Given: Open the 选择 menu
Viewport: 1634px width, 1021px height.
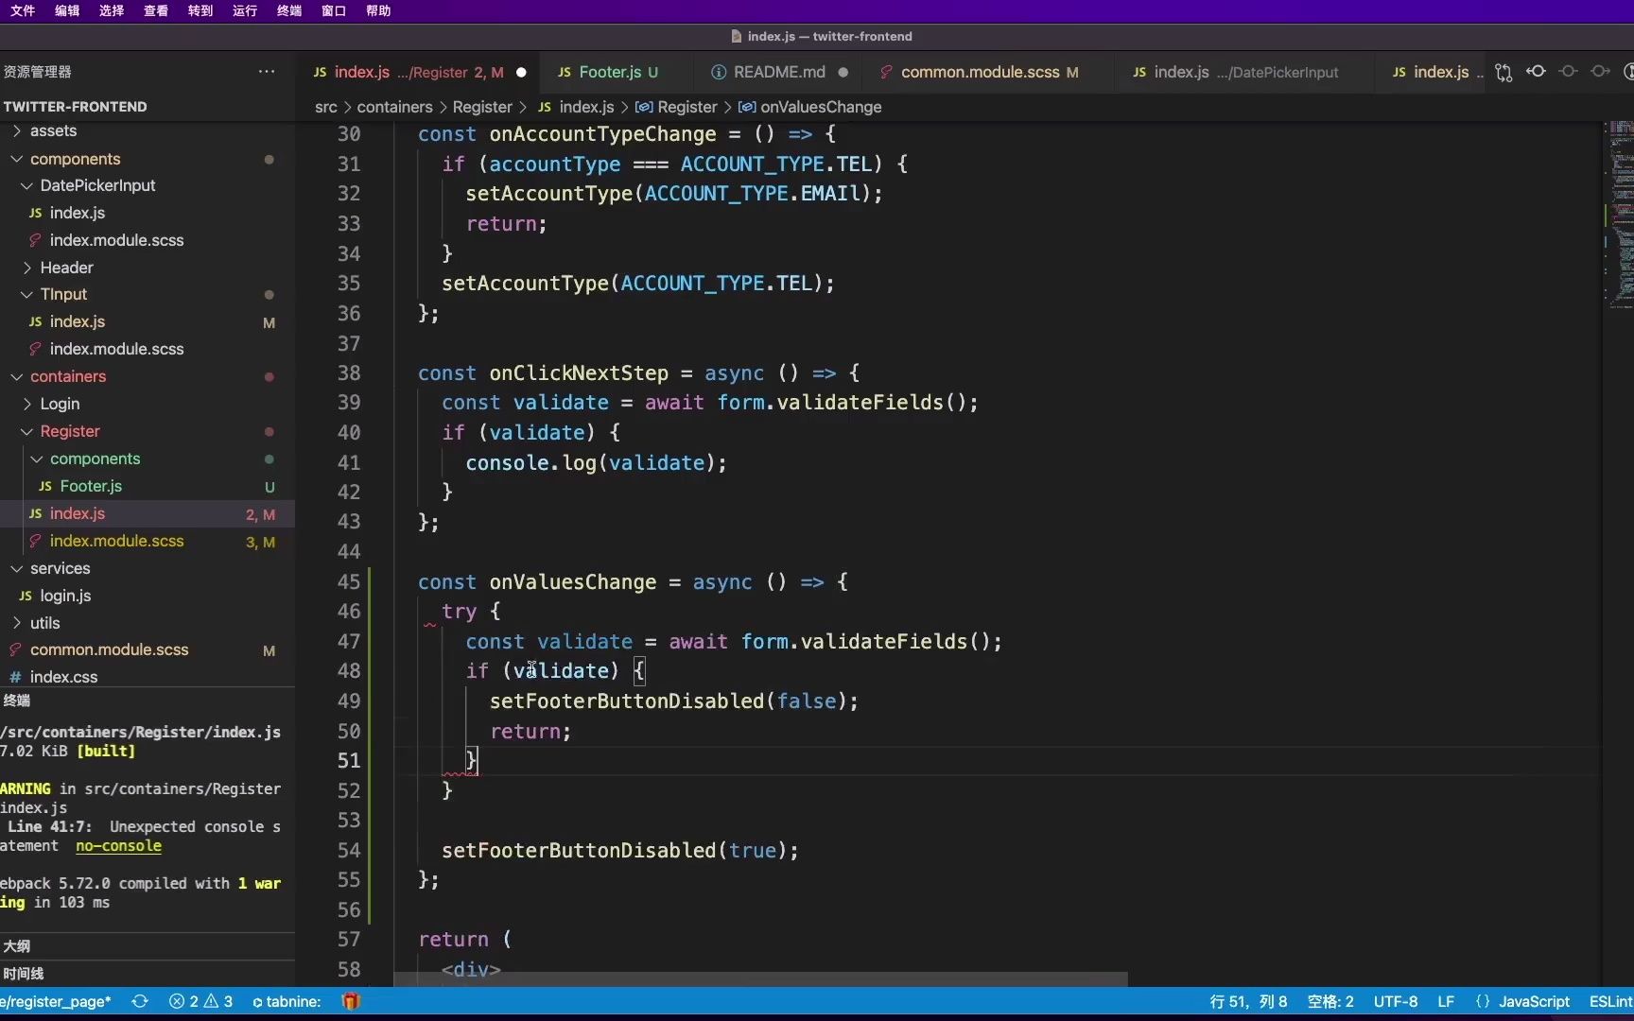Looking at the screenshot, I should (112, 10).
